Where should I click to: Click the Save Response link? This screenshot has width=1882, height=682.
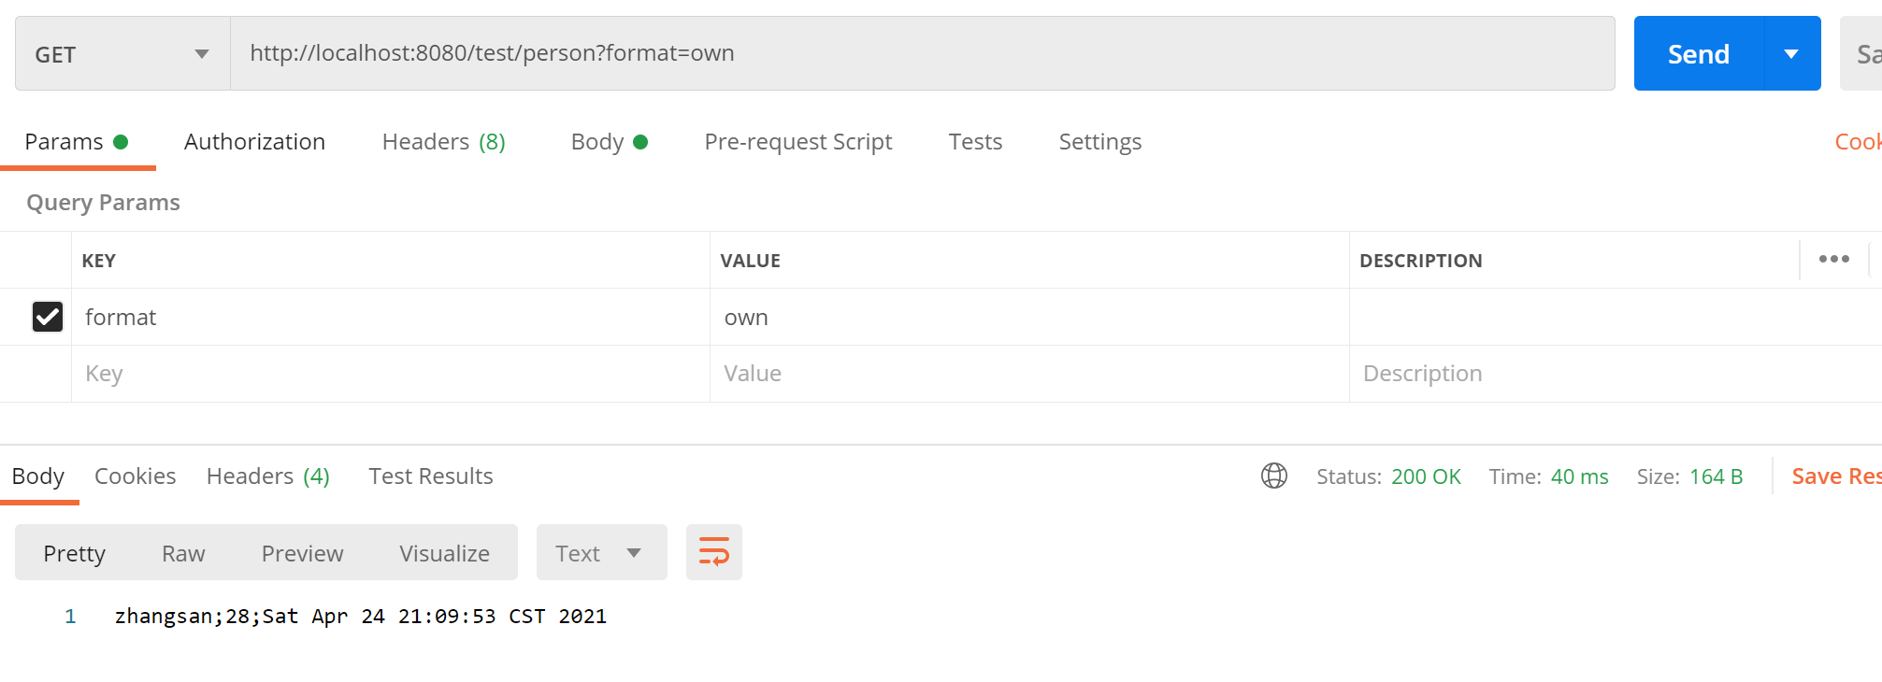coord(1834,476)
